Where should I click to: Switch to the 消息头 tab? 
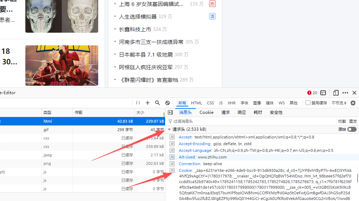pyautogui.click(x=185, y=112)
